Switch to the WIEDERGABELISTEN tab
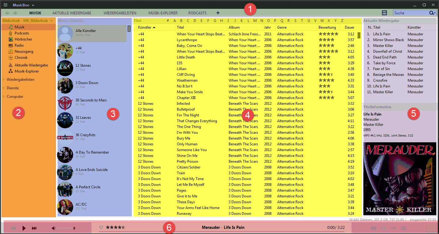The height and width of the screenshot is (234, 439). point(120,13)
